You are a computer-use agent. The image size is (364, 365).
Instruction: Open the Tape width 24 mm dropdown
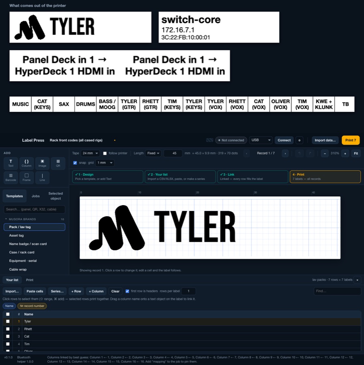pos(90,153)
